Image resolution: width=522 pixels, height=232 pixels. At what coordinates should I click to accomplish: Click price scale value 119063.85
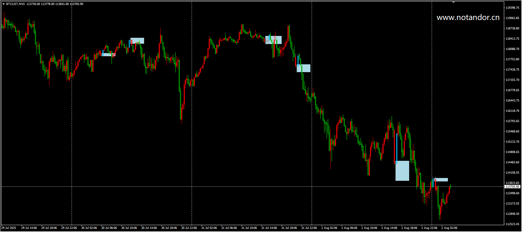point(512,18)
